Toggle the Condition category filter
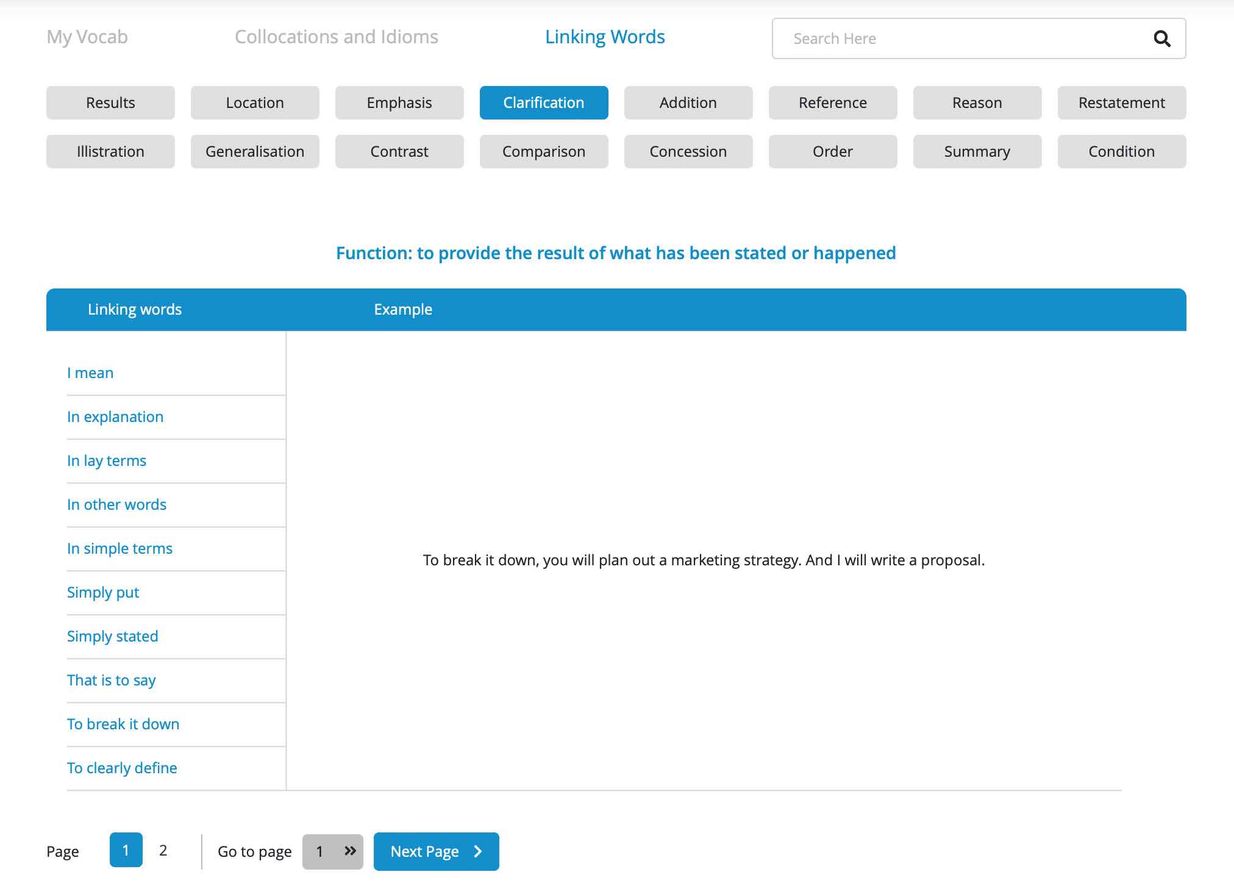1234x894 pixels. (x=1121, y=151)
